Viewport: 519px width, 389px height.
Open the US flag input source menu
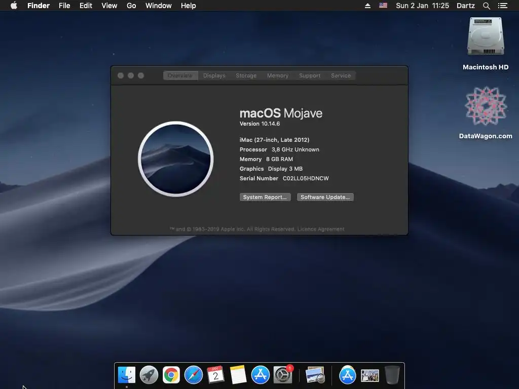point(383,5)
